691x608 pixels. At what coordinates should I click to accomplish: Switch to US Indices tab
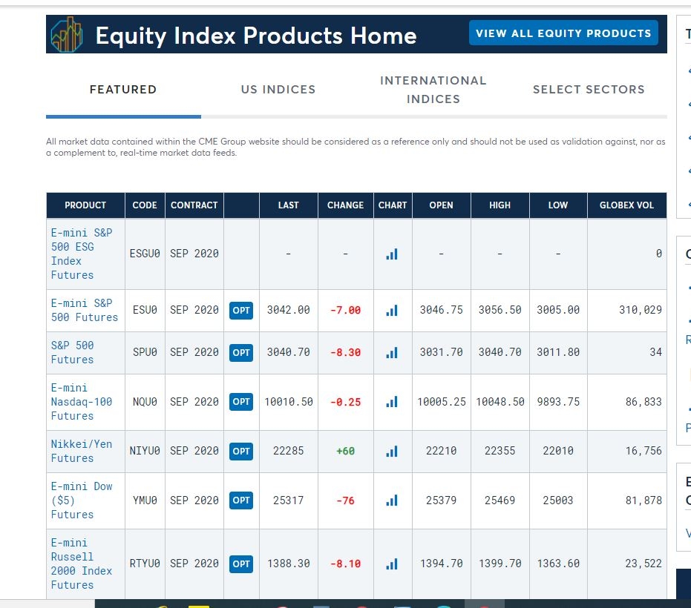[x=278, y=90]
